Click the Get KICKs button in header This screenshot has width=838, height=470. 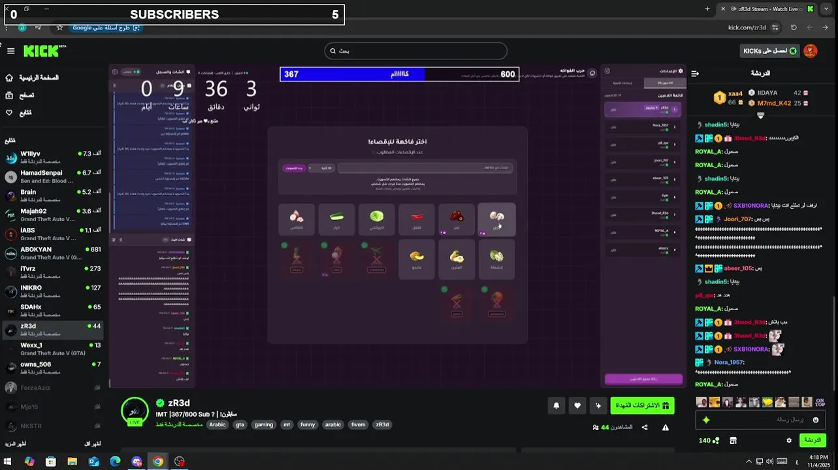coord(770,51)
